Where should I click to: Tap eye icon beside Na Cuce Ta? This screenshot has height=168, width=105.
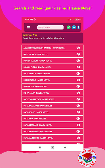click(x=78, y=54)
